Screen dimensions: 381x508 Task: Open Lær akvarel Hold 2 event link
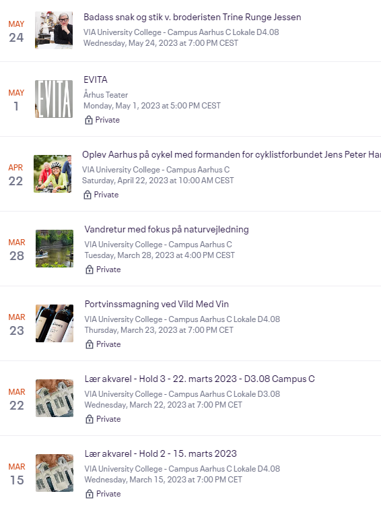pos(161,453)
